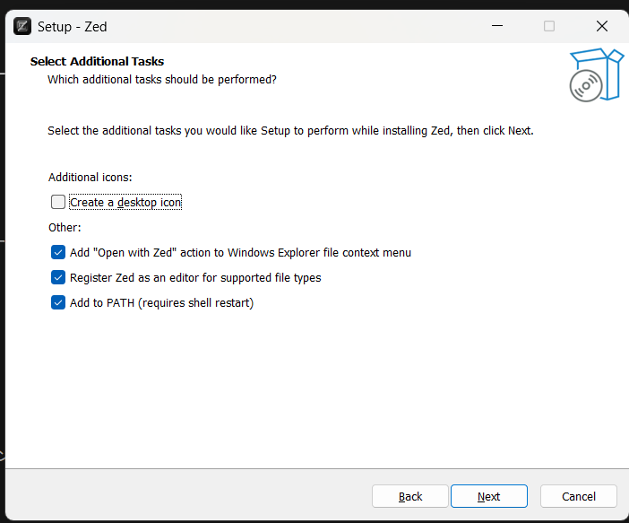Click the "Other:" group label
629x523 pixels.
point(65,228)
